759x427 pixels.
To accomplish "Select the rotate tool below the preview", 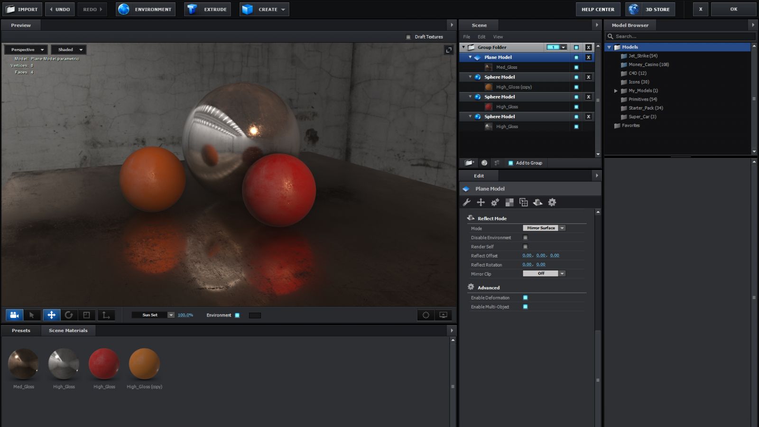I will 70,315.
